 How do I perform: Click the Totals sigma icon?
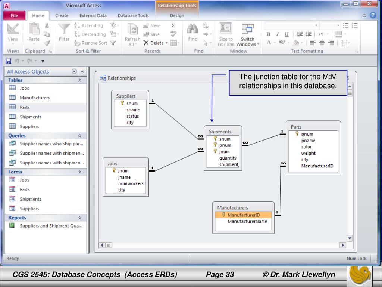click(x=173, y=25)
